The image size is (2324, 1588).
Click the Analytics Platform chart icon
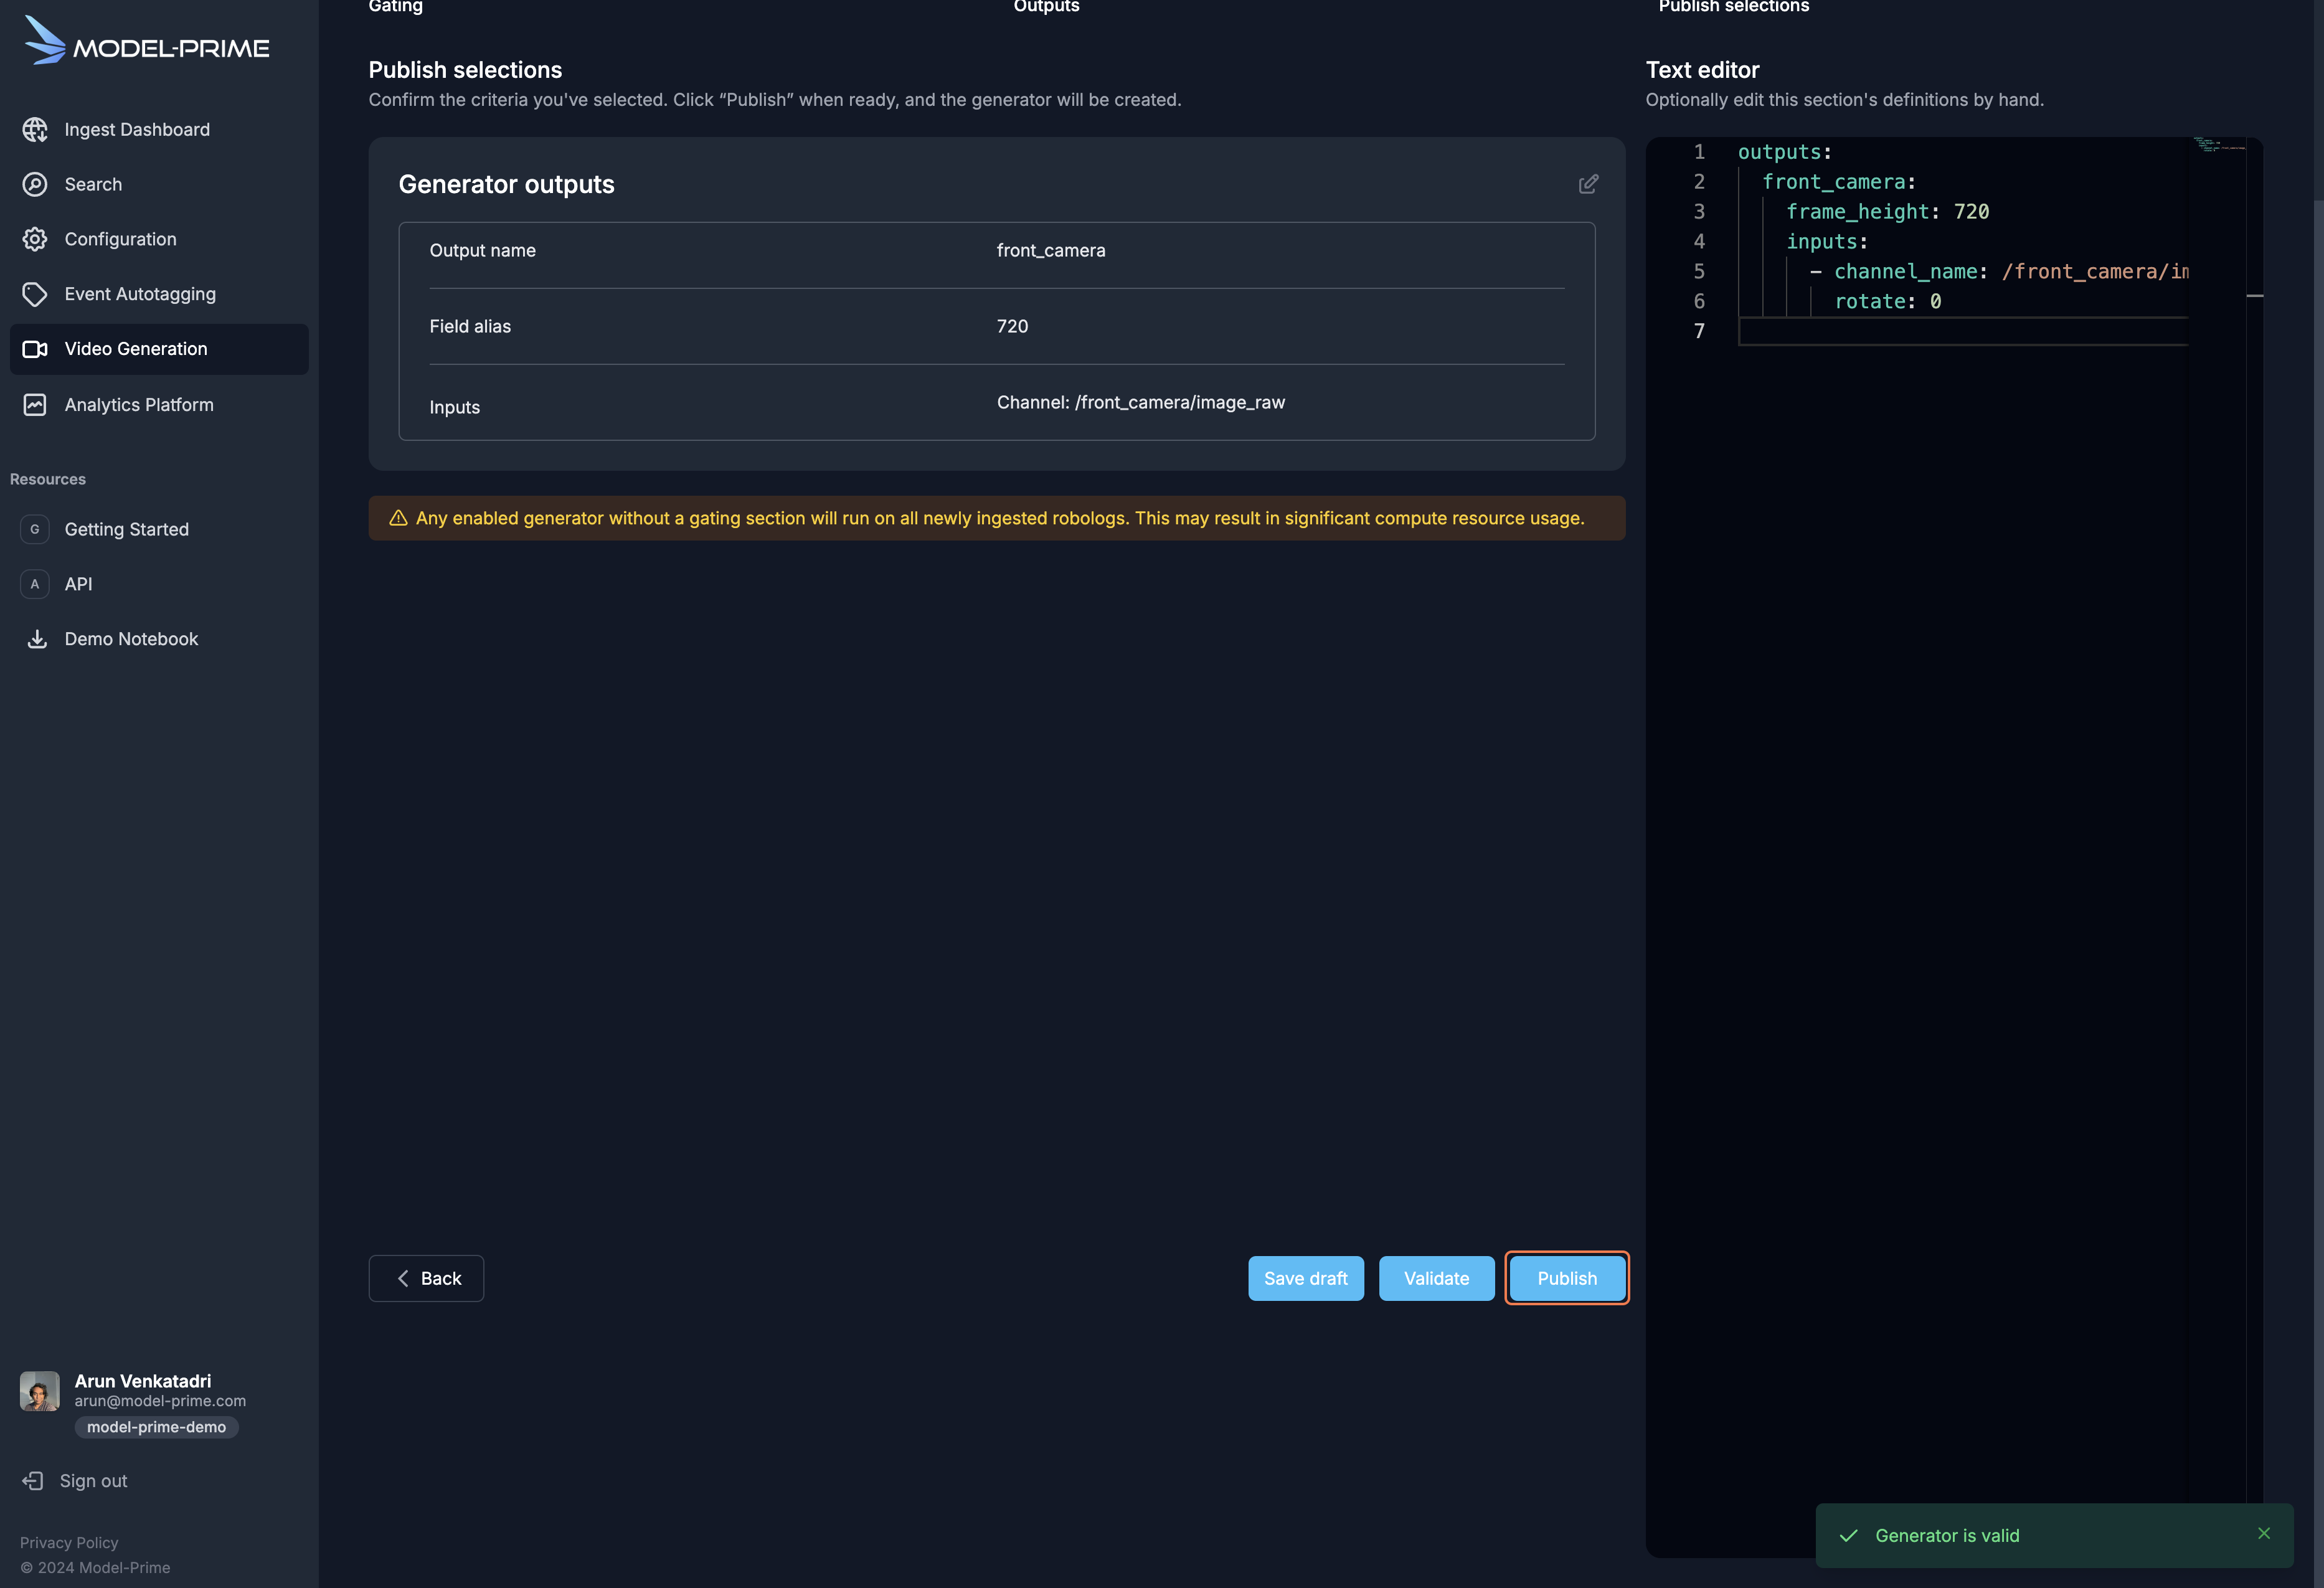point(35,405)
